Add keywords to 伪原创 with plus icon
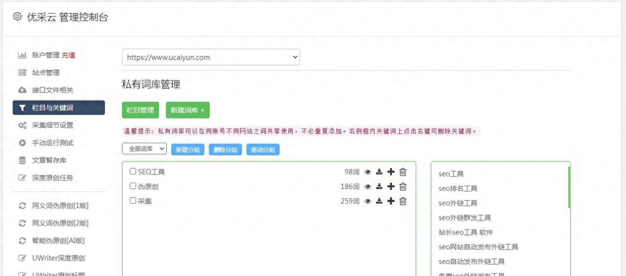626x276 pixels. coord(391,187)
